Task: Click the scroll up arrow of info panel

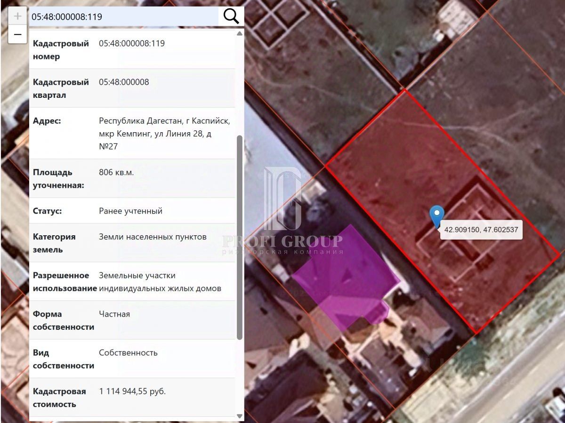Action: click(239, 33)
